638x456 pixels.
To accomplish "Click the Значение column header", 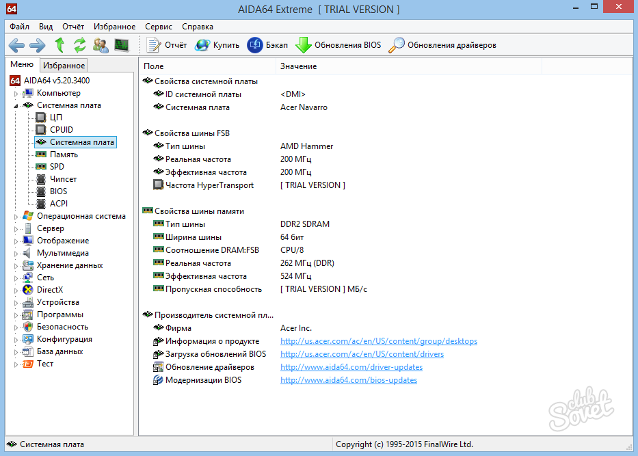I will point(298,66).
